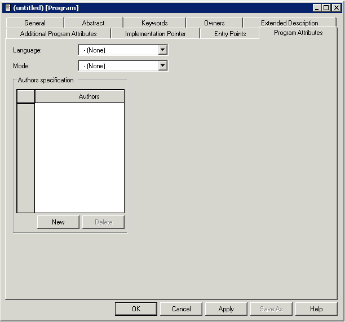Click the Program Attributes tab
Screen dimensions: 345x322
298,33
